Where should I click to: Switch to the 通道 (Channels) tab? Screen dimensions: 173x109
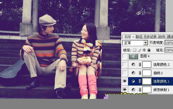point(170,37)
